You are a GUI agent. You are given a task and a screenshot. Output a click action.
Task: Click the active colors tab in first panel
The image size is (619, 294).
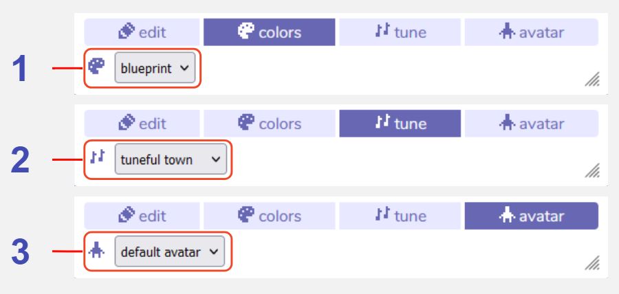[x=269, y=32]
